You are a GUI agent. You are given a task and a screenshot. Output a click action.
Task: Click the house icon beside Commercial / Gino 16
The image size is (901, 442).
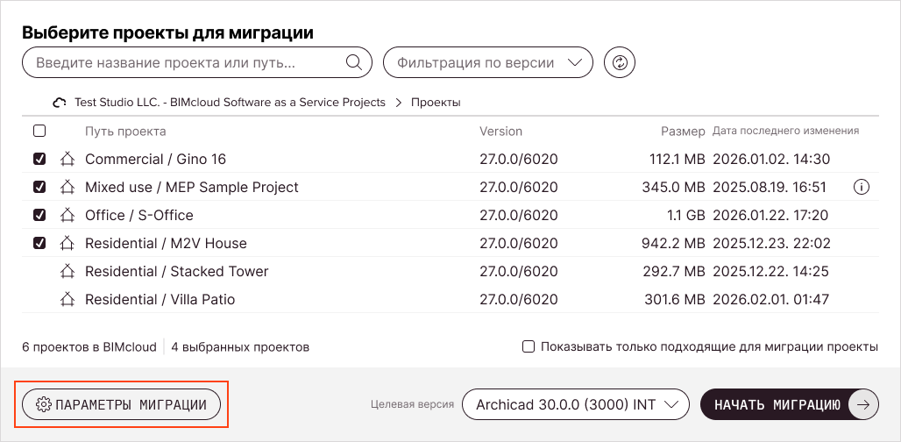[x=67, y=159]
